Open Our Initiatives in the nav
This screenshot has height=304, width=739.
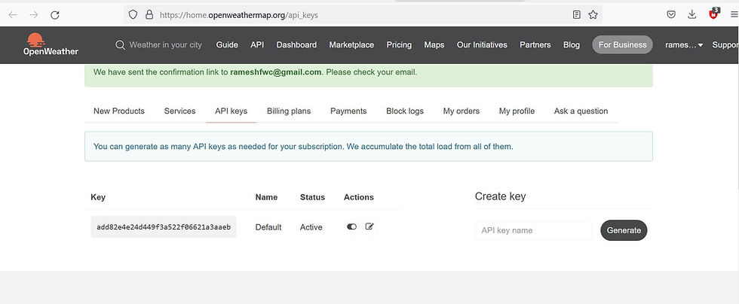coord(482,44)
